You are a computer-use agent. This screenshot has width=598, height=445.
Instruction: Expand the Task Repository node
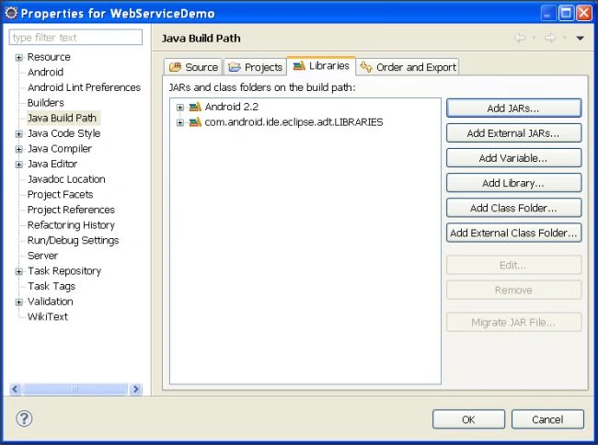click(18, 271)
